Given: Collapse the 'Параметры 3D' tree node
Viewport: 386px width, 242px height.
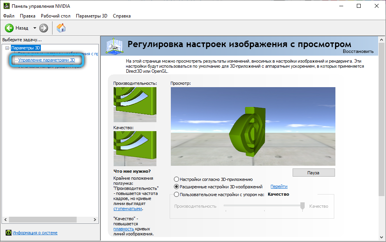Looking at the screenshot, I should [7, 48].
